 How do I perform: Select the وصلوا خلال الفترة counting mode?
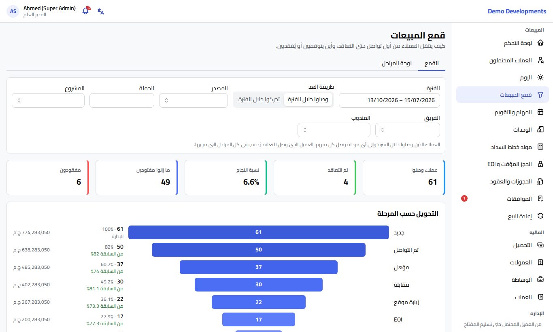click(308, 100)
